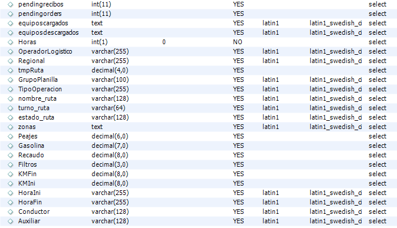Click the YES nullable value for Filtros
Screen dimensions: 397x228
pyautogui.click(x=238, y=164)
